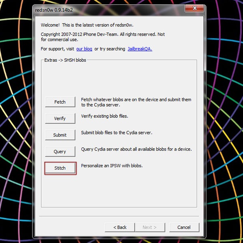Click the 'Welcome! This is the latest version' text

[87, 25]
